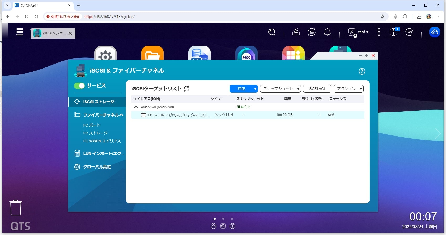Open the info icon with badge 1

point(394,32)
